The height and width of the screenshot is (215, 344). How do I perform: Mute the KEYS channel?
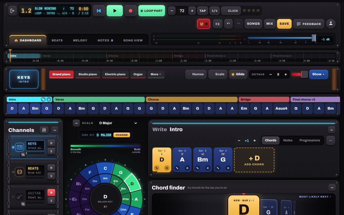(51, 144)
